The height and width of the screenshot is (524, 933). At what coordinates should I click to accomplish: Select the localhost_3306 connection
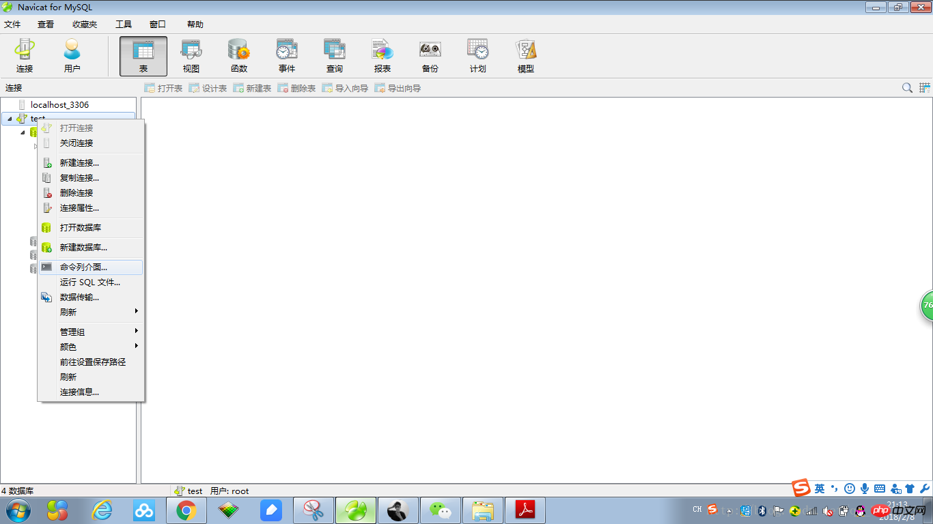pyautogui.click(x=59, y=104)
